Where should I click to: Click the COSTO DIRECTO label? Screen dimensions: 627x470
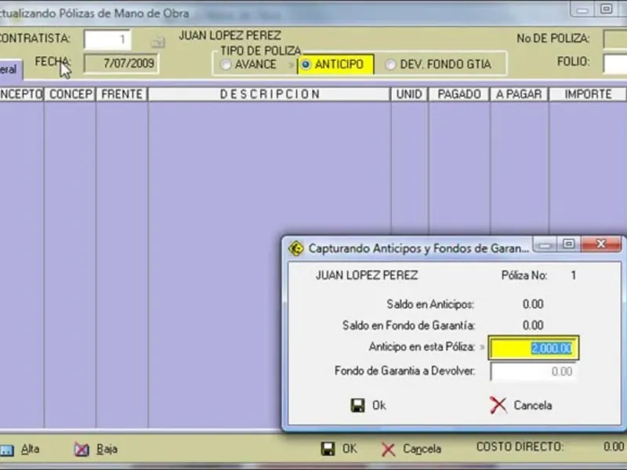pyautogui.click(x=520, y=446)
